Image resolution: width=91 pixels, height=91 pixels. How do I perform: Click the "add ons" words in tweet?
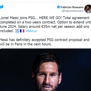(83, 27)
